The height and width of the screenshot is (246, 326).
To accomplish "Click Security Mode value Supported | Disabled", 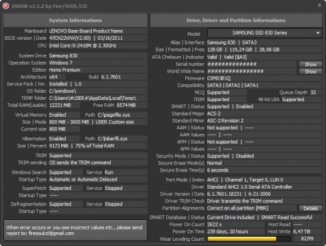I will (230, 156).
